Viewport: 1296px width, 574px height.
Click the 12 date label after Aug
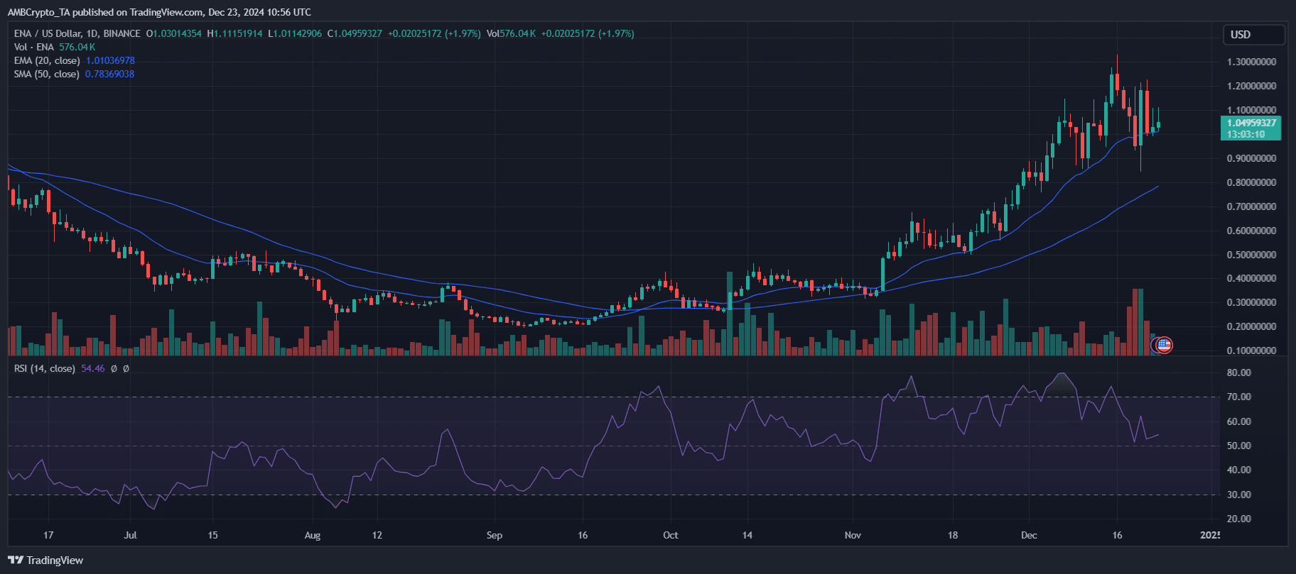point(377,535)
